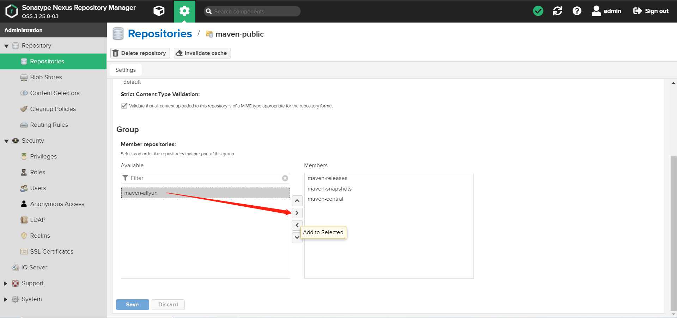Clear the Filter field with the x icon
Screen dimensions: 677x318
coord(285,178)
